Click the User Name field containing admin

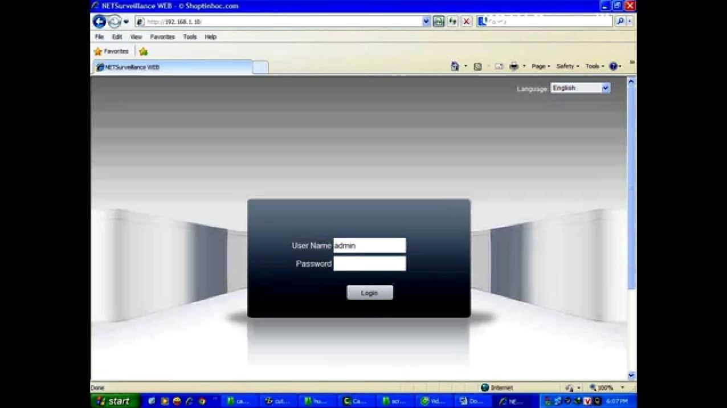point(369,246)
